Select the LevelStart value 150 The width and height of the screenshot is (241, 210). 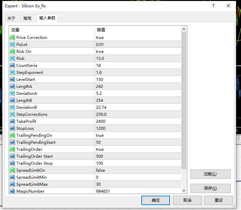click(x=99, y=80)
